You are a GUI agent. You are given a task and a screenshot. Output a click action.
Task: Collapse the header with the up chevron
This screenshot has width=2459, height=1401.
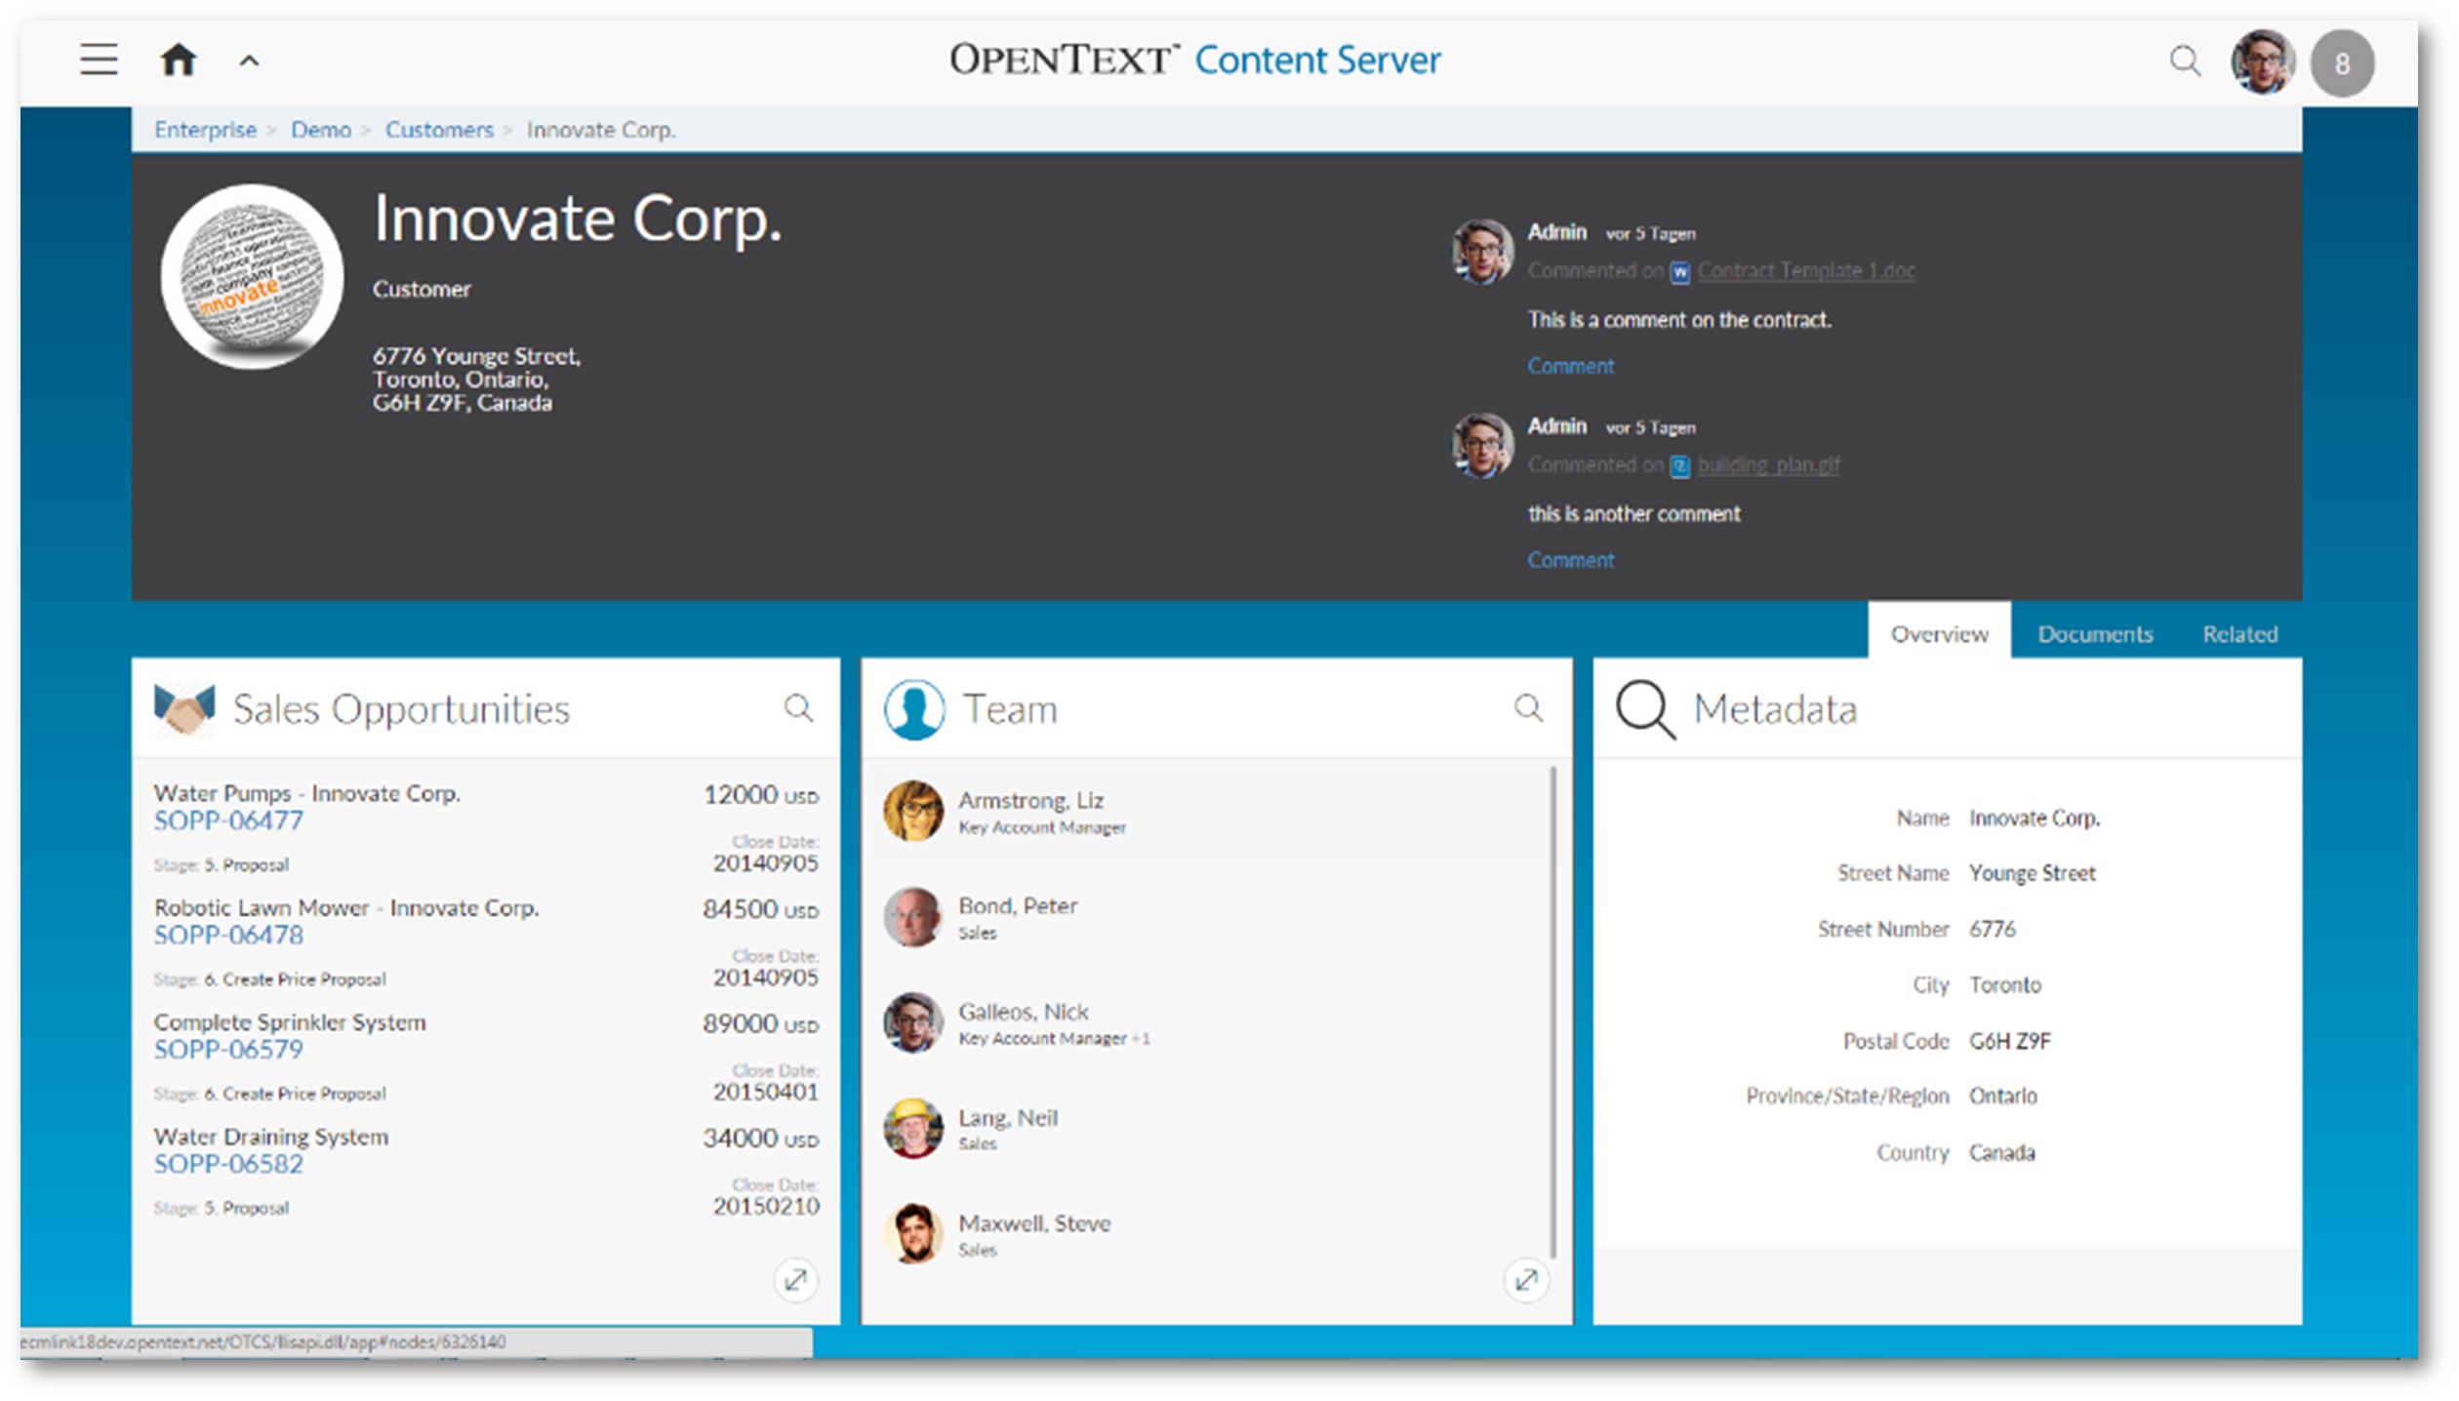pos(250,61)
